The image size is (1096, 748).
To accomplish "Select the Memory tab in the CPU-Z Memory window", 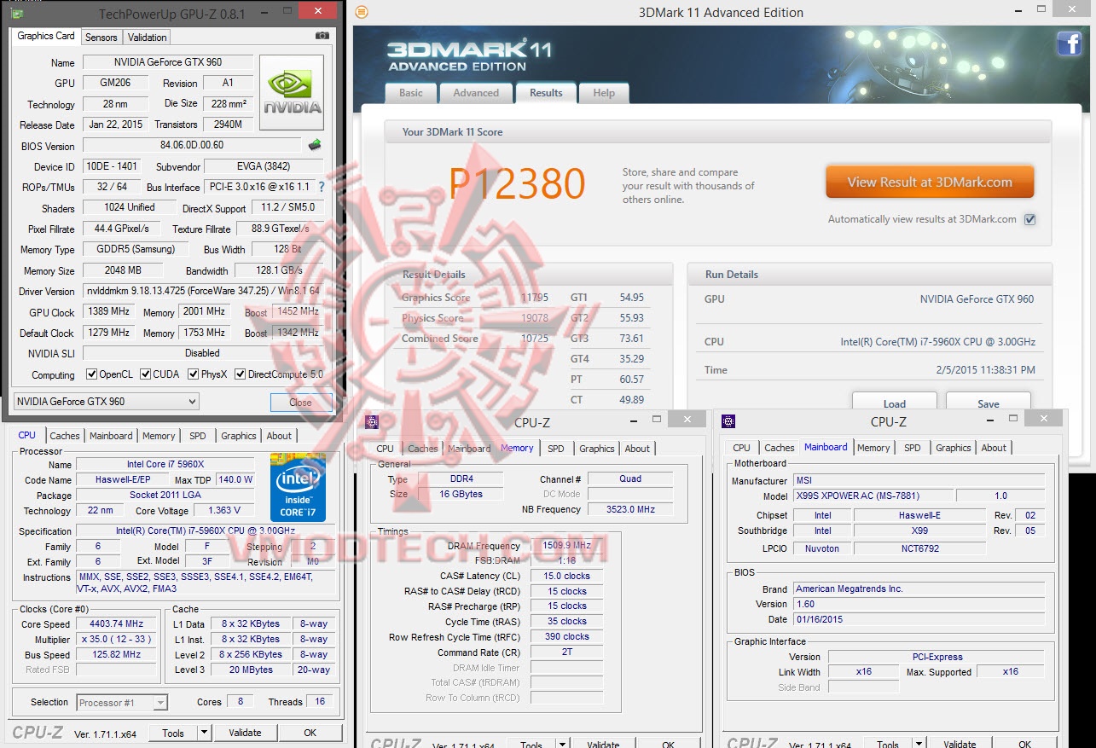I will pos(517,448).
